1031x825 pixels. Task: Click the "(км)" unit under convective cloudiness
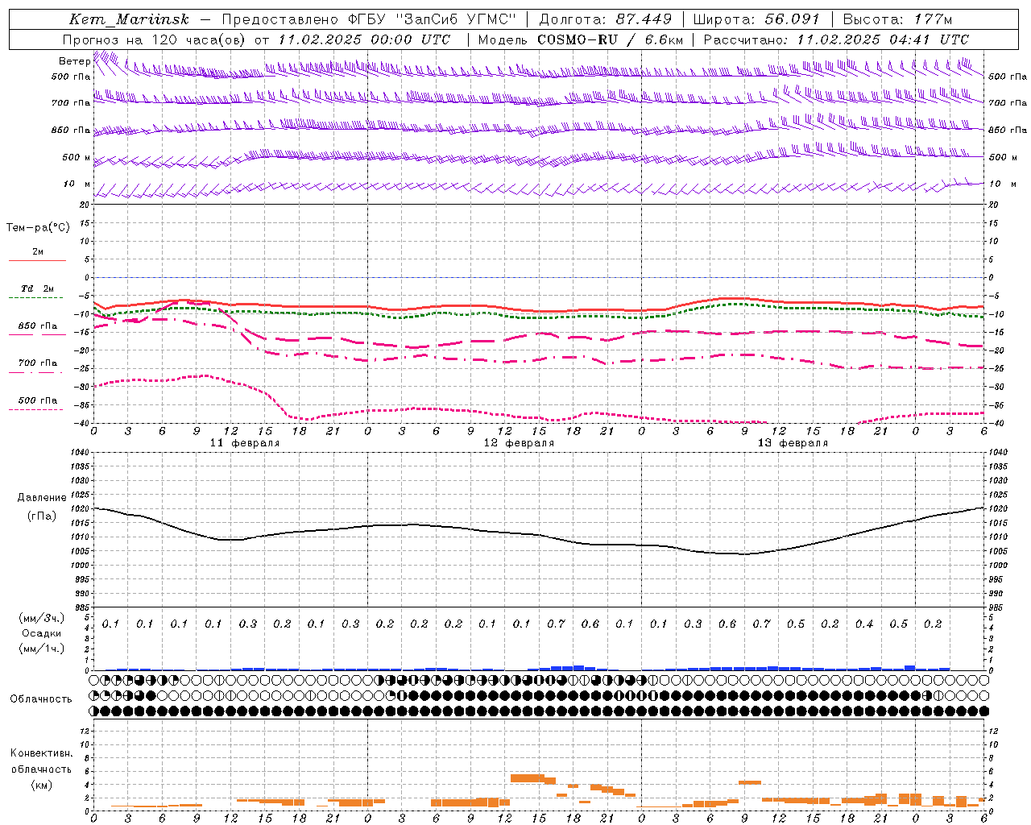click(42, 785)
